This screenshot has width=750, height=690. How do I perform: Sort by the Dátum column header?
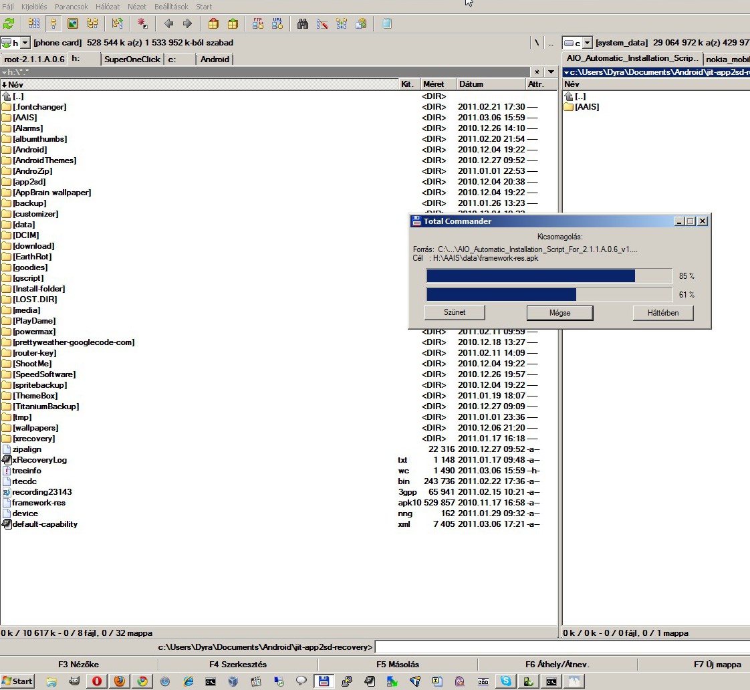coord(491,84)
